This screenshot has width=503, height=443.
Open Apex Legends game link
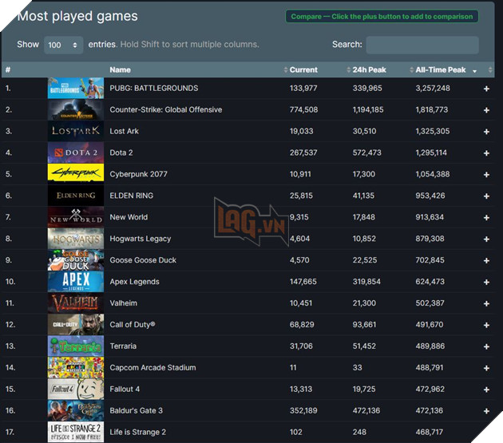click(x=134, y=282)
